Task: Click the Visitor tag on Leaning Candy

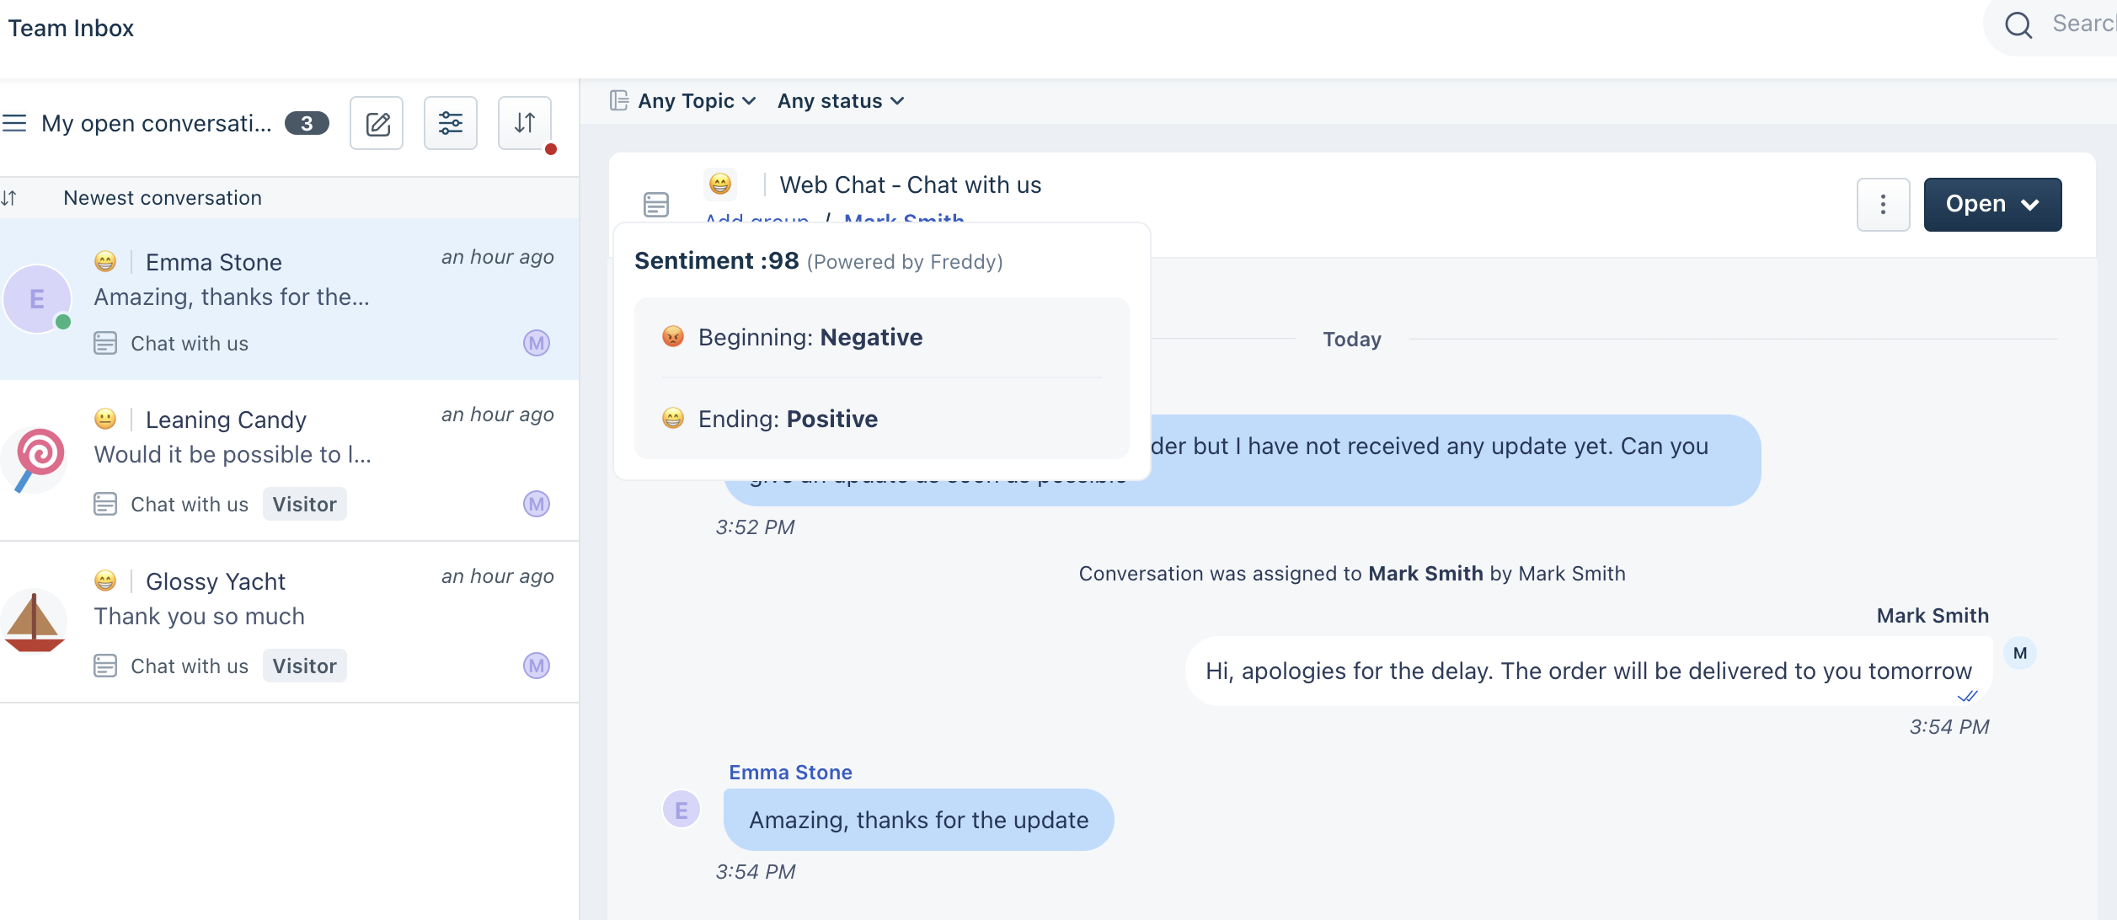Action: click(304, 505)
